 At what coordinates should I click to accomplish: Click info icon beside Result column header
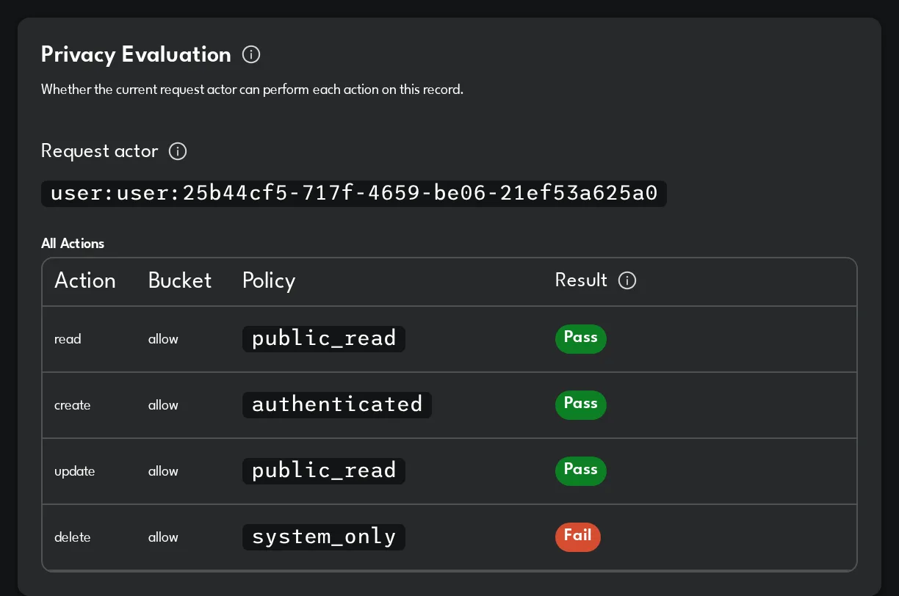pos(627,280)
